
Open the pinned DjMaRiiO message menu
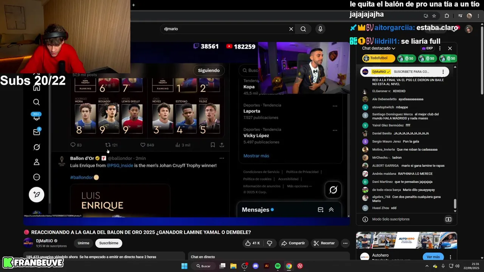(x=443, y=72)
